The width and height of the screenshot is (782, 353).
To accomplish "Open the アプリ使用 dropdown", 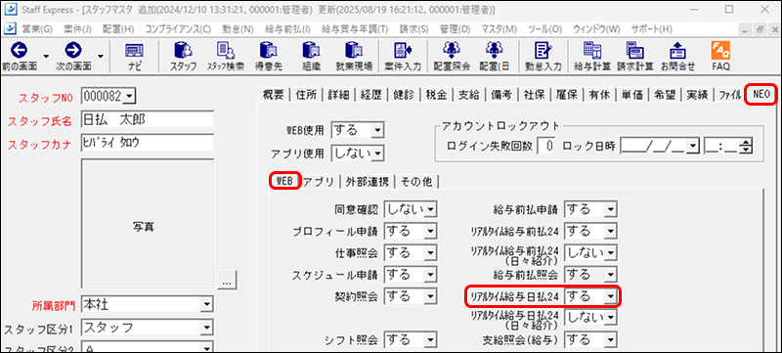I will (377, 154).
